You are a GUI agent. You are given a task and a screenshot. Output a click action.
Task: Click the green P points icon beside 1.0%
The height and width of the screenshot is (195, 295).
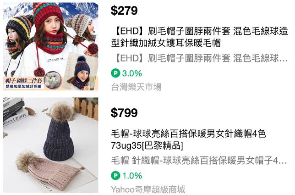pos(115,176)
